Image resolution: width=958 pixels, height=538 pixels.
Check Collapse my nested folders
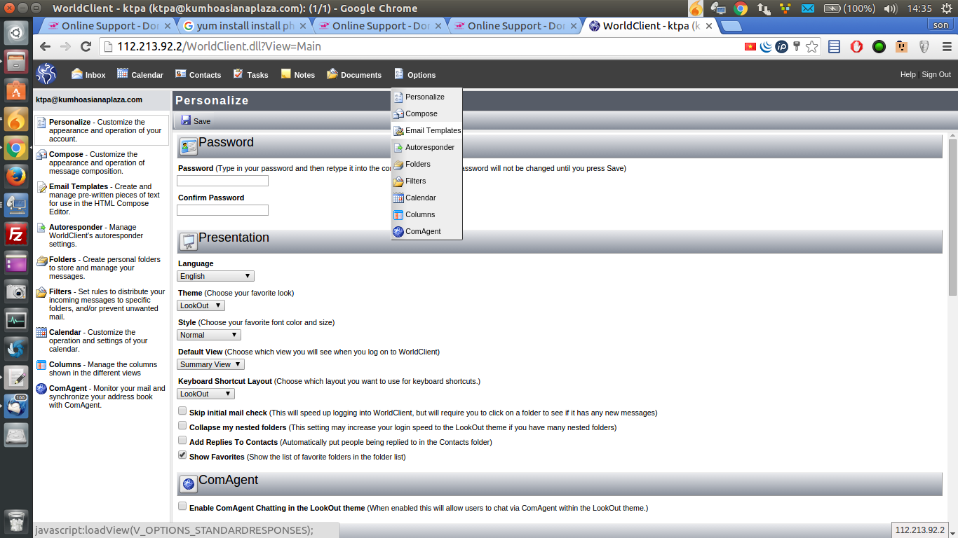pyautogui.click(x=182, y=426)
